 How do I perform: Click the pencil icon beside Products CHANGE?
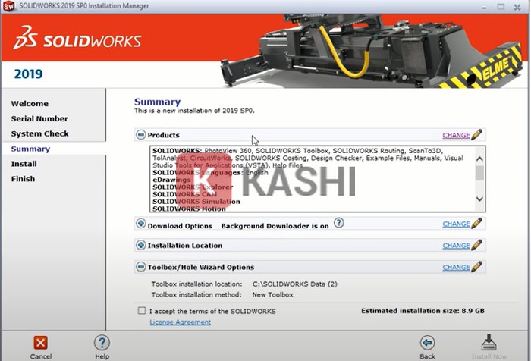tap(476, 135)
